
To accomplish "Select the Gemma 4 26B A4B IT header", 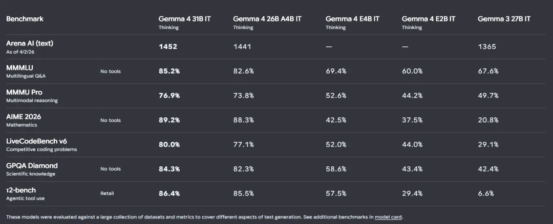I will (267, 19).
